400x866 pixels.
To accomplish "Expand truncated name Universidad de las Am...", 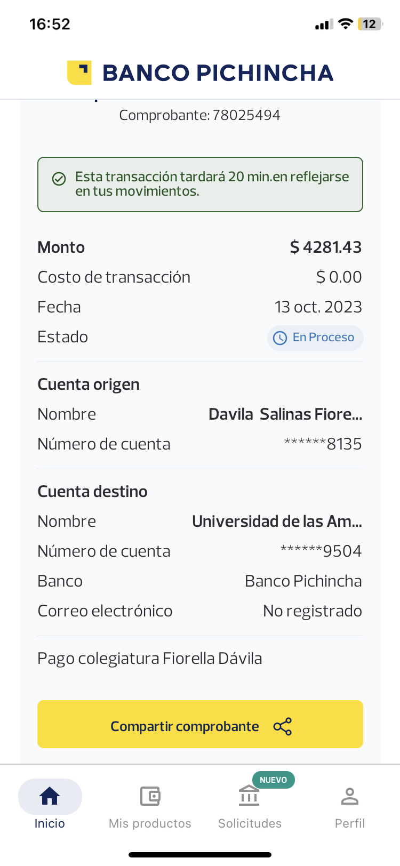I will (x=277, y=522).
